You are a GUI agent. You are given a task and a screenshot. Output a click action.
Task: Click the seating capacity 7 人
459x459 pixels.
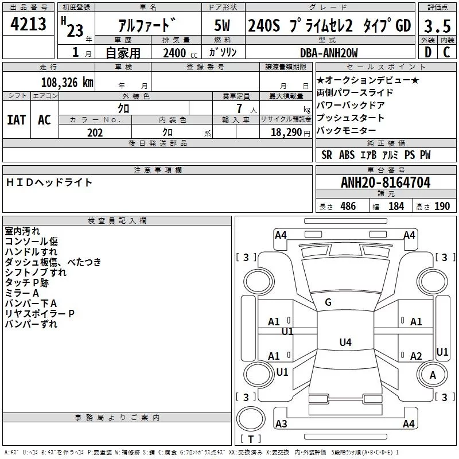247,109
